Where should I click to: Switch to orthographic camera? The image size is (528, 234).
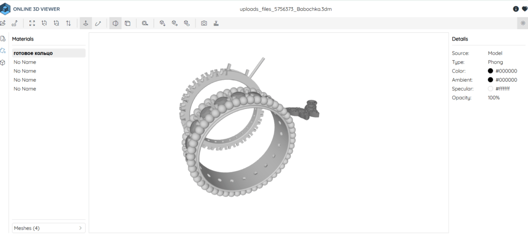click(128, 23)
